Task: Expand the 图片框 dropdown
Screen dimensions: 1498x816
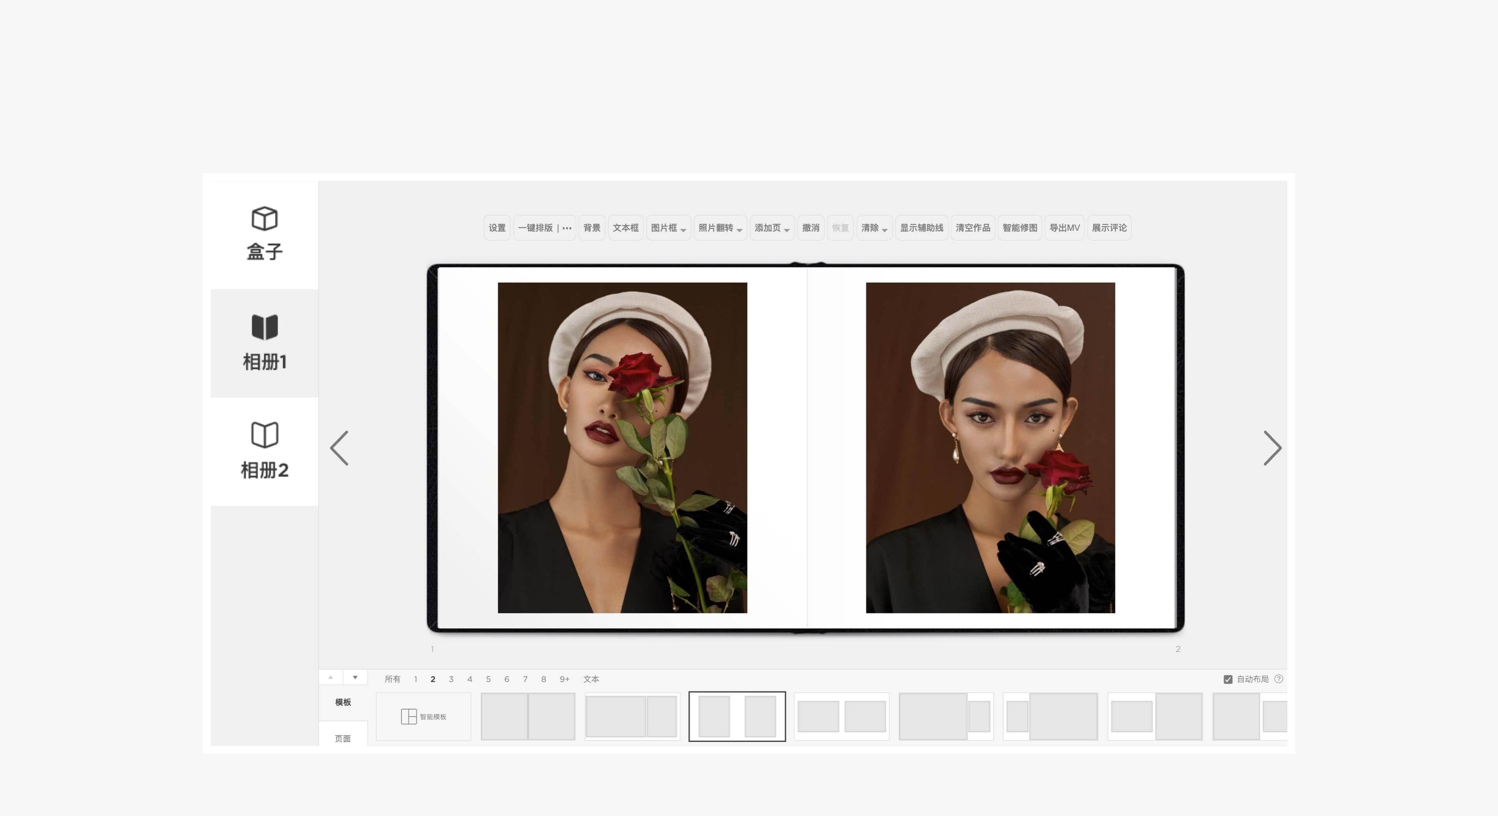Action: pos(668,228)
